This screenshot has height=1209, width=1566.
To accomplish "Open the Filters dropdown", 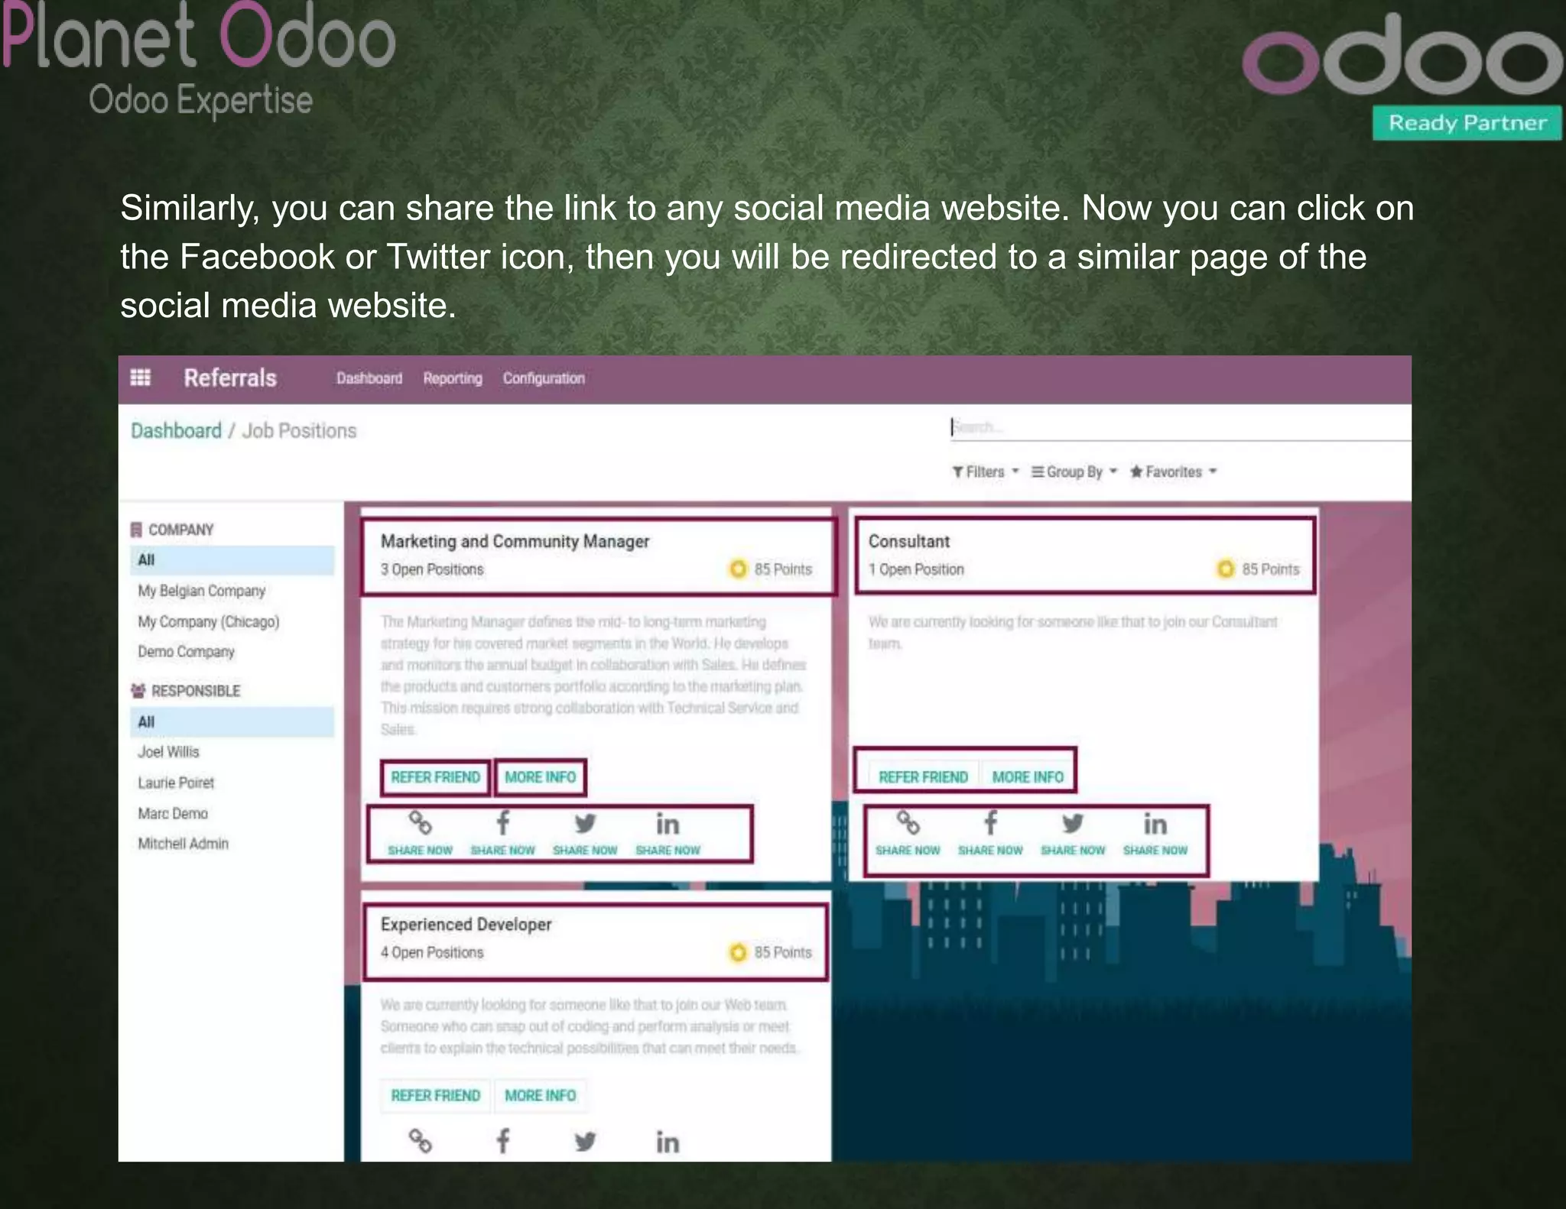I will 986,472.
